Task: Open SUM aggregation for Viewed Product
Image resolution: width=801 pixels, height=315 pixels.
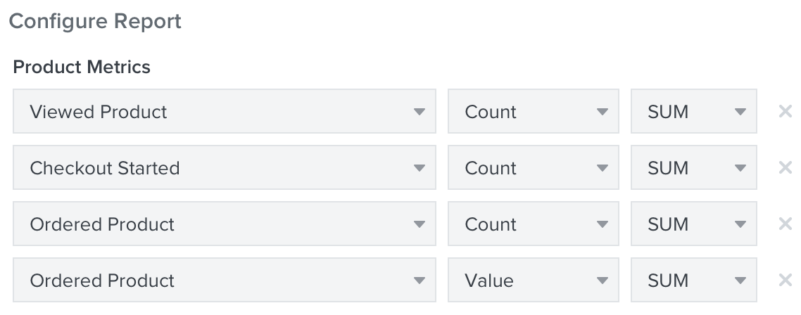Action: 693,111
